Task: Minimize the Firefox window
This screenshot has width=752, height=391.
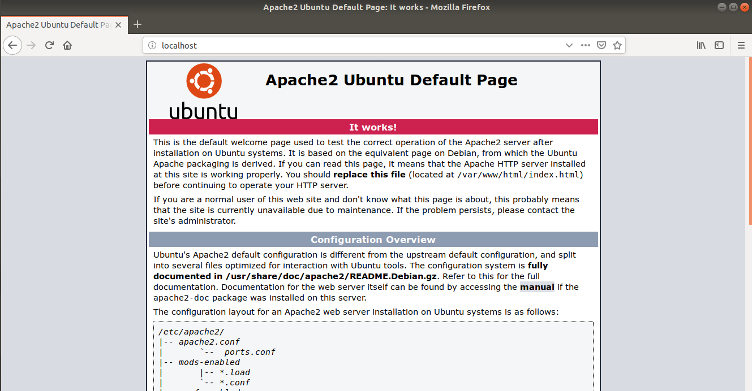Action: click(x=722, y=7)
